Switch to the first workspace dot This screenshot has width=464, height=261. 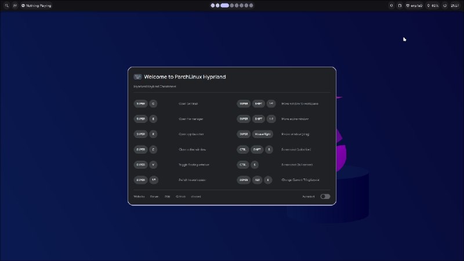(213, 5)
